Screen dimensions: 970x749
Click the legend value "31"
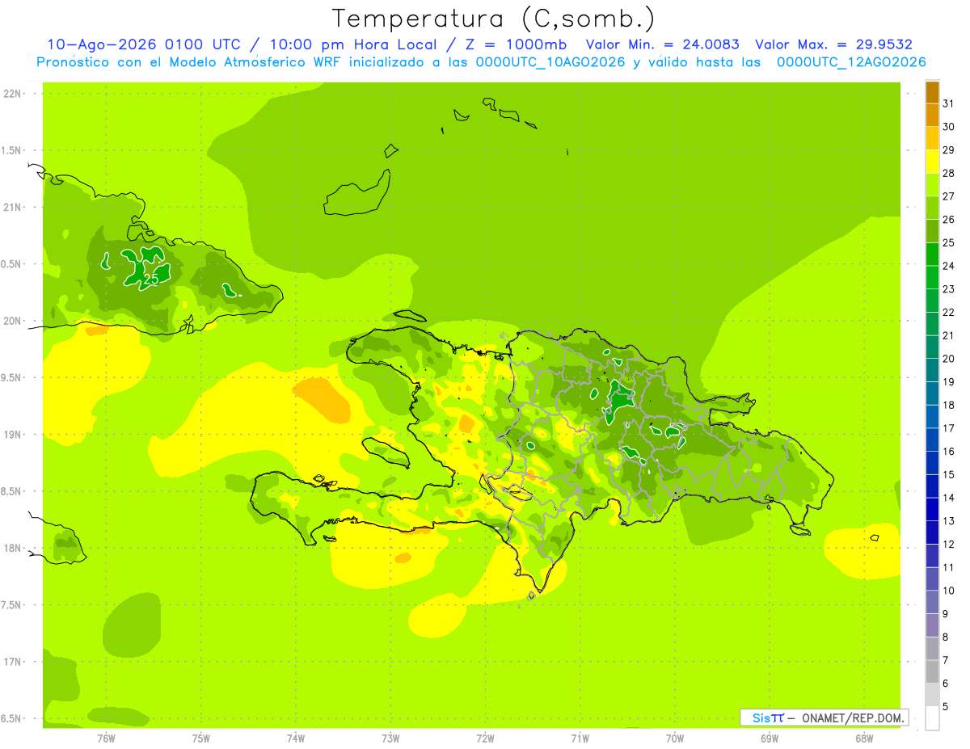click(x=948, y=103)
